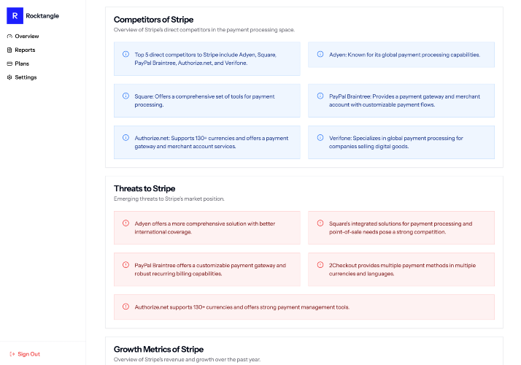Open the Overview menu item
This screenshot has height=365, width=521.
[23, 36]
